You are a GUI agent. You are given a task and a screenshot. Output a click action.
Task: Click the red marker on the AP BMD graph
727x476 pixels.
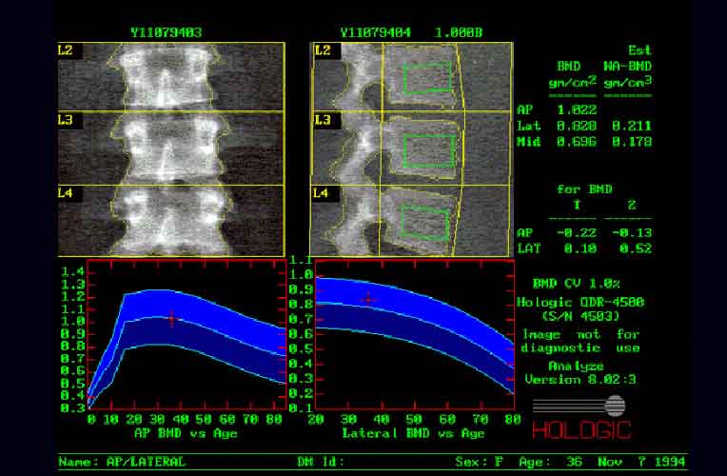[171, 319]
